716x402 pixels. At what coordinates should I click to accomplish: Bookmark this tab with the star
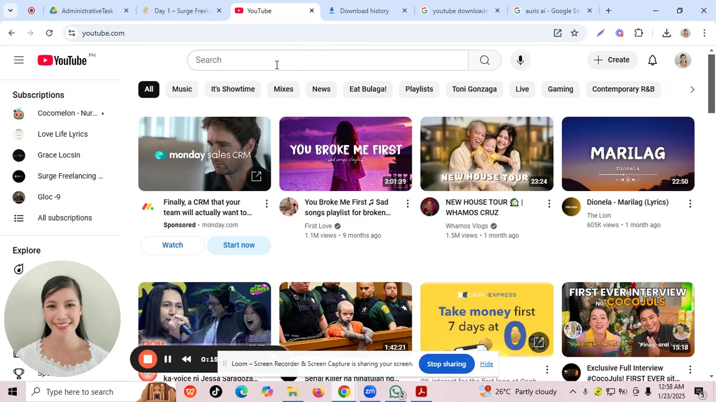tap(574, 33)
